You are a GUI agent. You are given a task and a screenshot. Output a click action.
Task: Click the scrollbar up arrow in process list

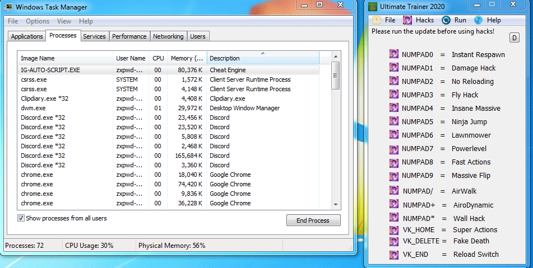click(x=336, y=58)
